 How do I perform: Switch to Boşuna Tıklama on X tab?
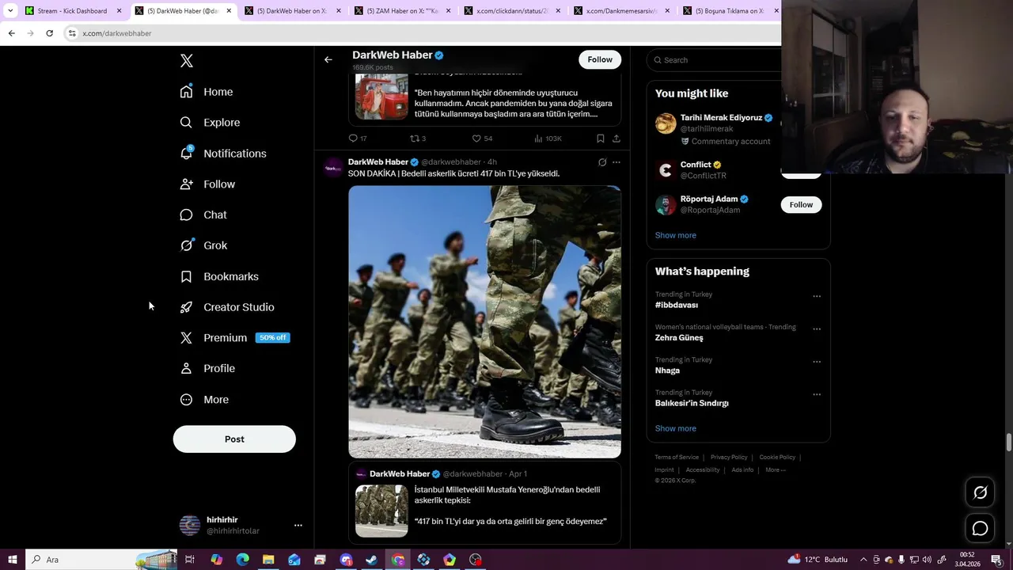(728, 11)
